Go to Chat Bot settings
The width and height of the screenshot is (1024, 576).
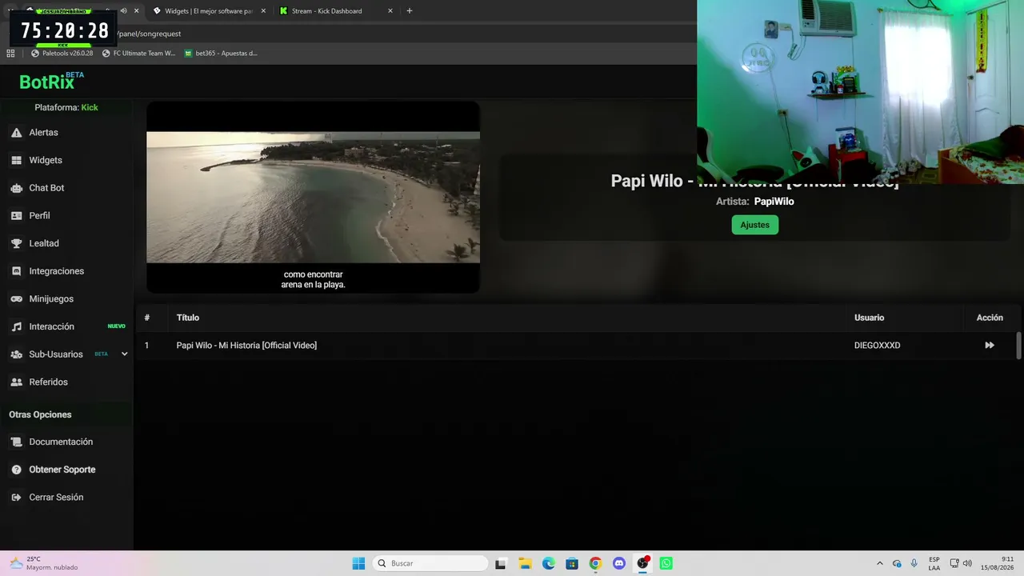pos(46,188)
